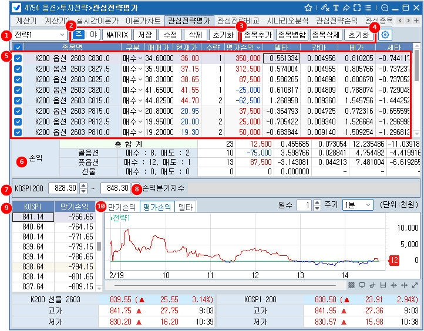
Task: Click the MATRIX button
Action: 118,35
